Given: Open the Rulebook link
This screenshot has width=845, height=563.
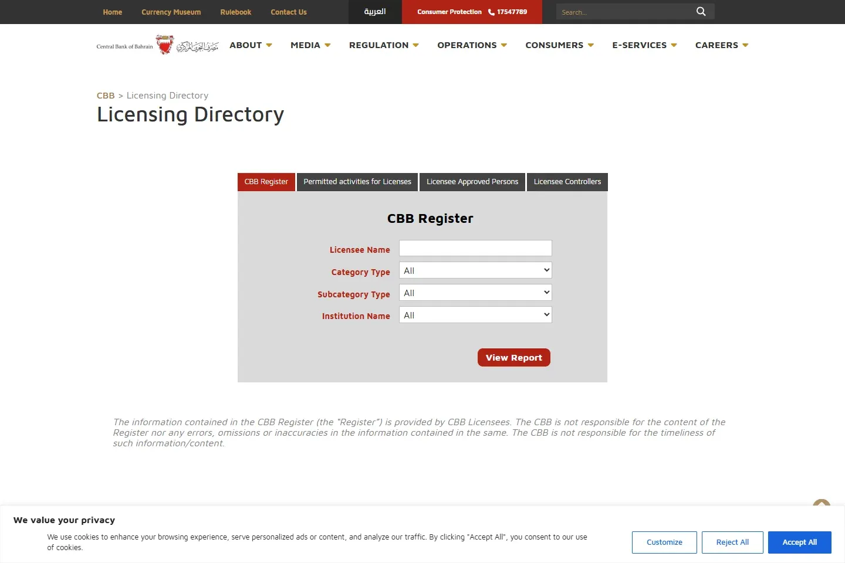Looking at the screenshot, I should [x=236, y=12].
